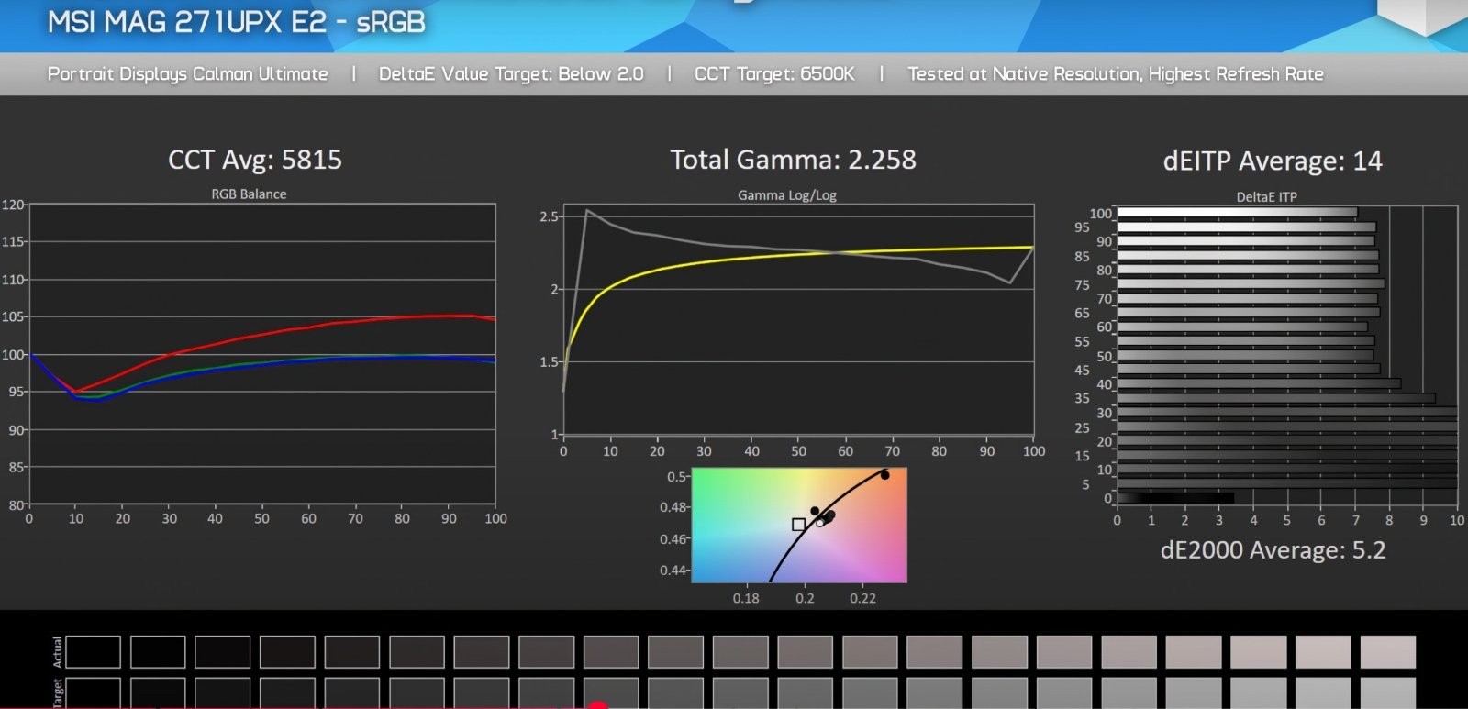Click the top-right black dot in chromaticity chart

pos(884,475)
